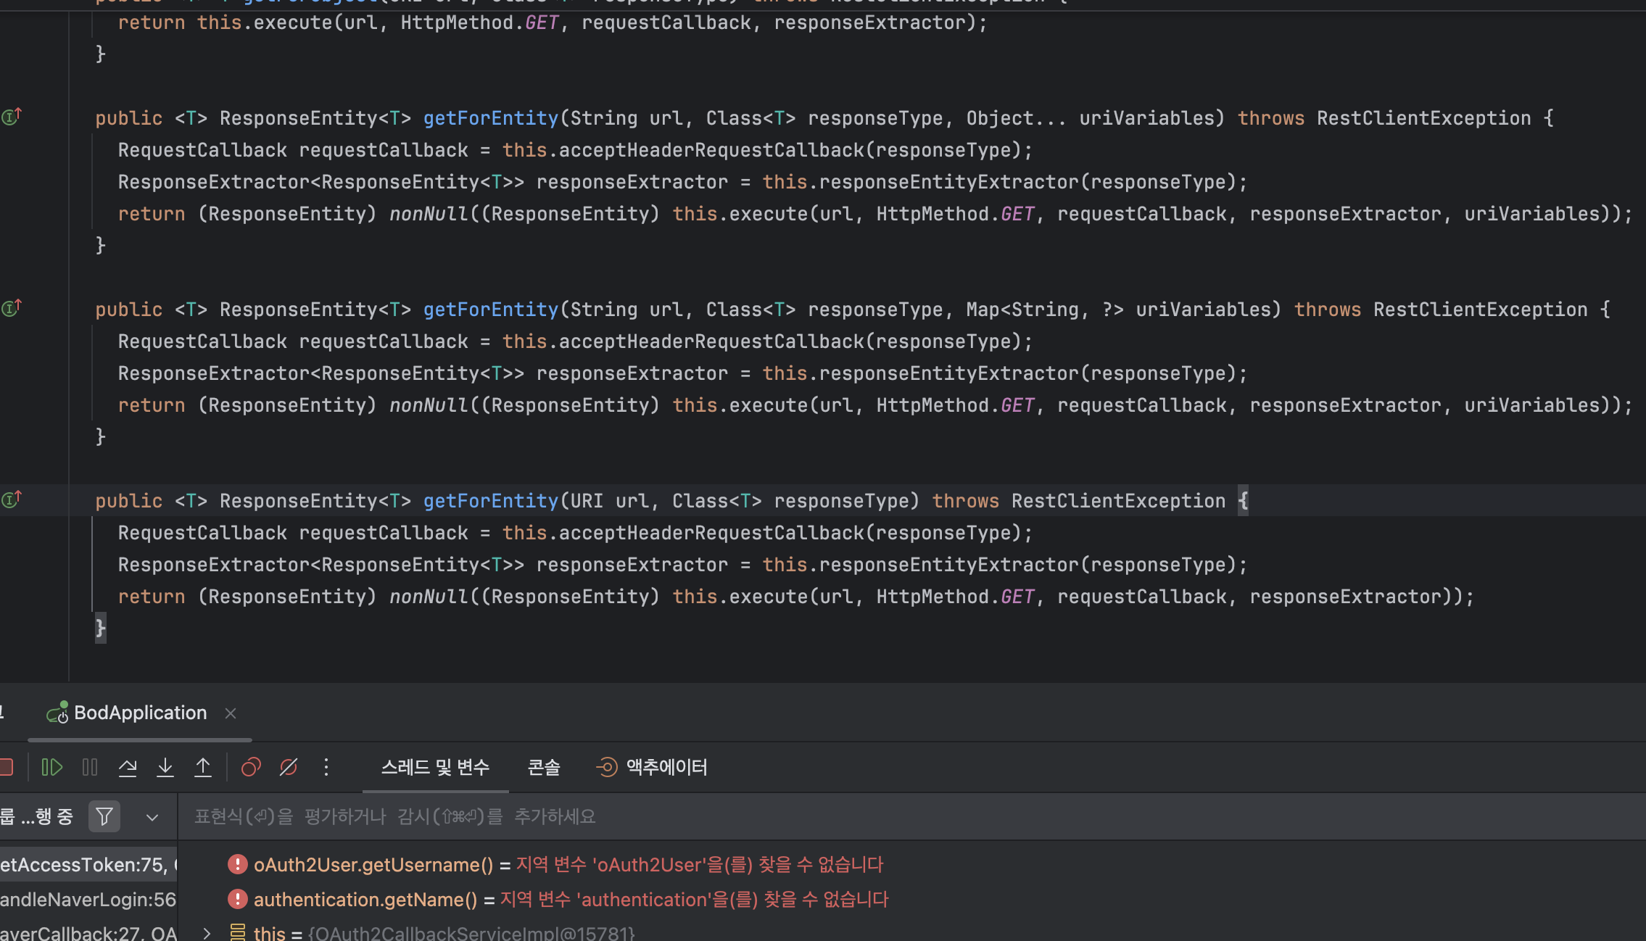Open the View Breakpoints icon
The height and width of the screenshot is (941, 1646).
(x=251, y=767)
